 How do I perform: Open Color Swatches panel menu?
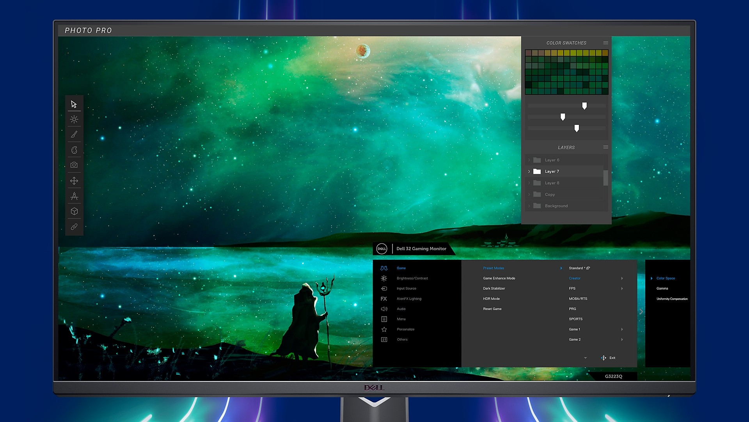[x=605, y=43]
